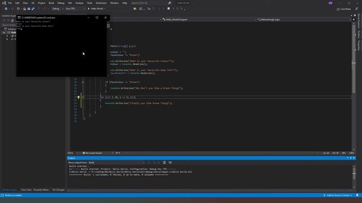Open the Project menu
The height and width of the screenshot is (203, 362).
click(41, 3)
